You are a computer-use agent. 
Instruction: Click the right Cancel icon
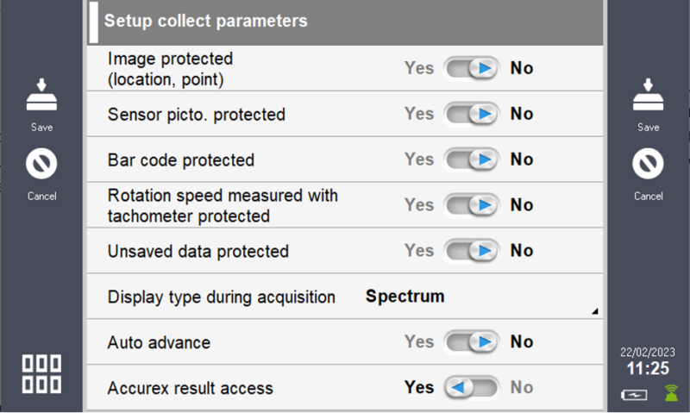(648, 163)
